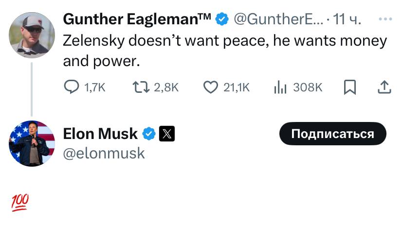The image size is (403, 225).
Task: Click the repost arrows icon
Action: click(x=140, y=87)
